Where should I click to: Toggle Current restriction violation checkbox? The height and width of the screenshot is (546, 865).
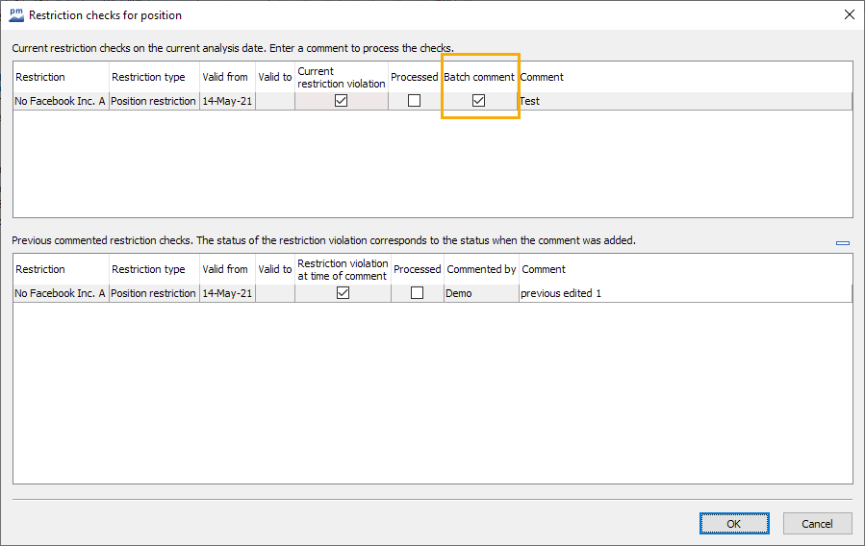[x=341, y=101]
